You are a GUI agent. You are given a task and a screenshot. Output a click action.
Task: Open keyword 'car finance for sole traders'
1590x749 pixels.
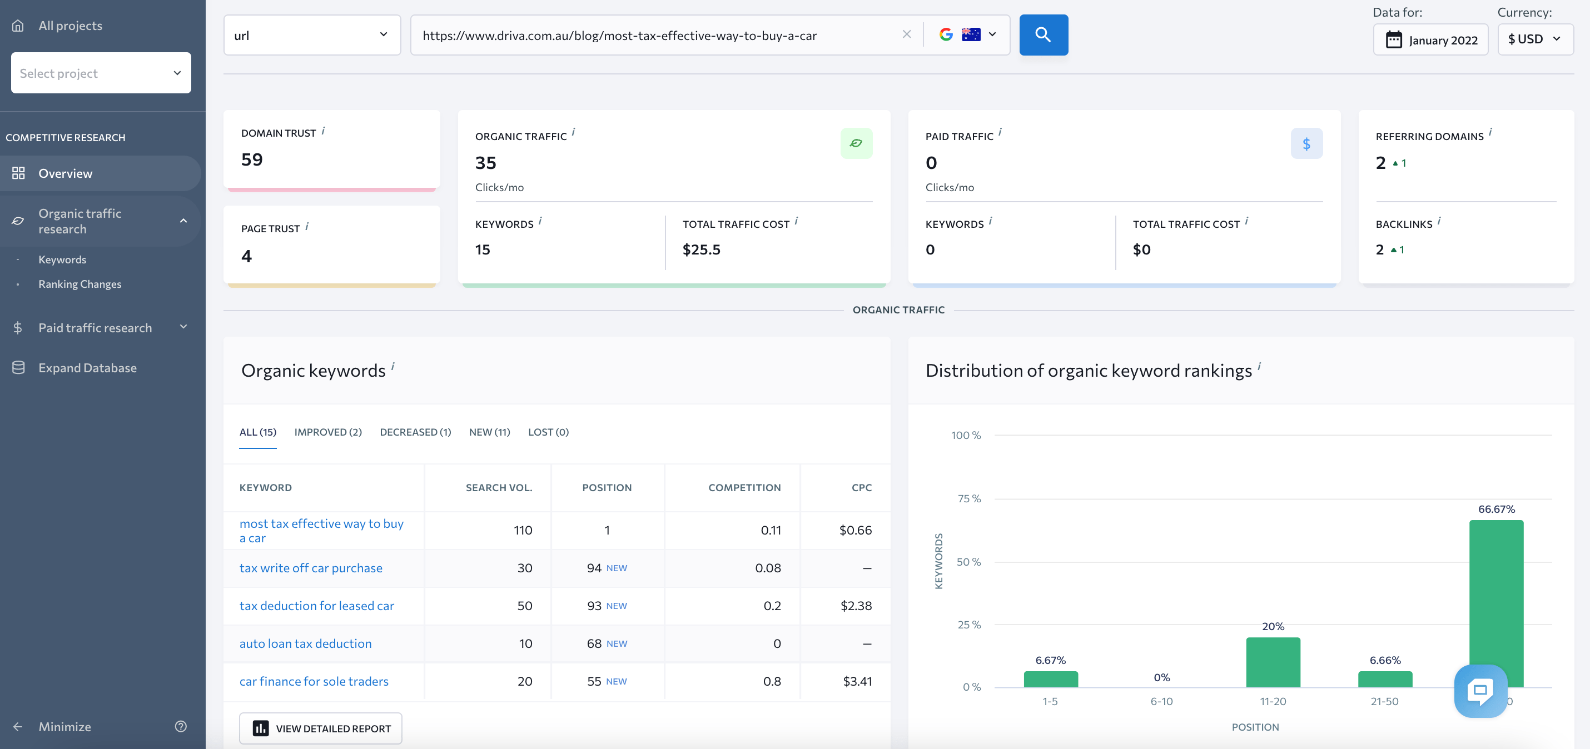(314, 681)
